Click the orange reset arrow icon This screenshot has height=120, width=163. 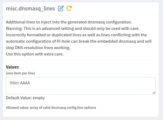click(x=69, y=8)
